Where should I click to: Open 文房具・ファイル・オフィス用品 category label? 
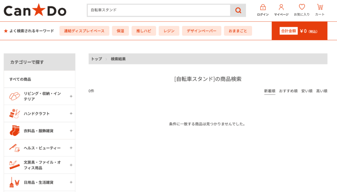click(42, 165)
